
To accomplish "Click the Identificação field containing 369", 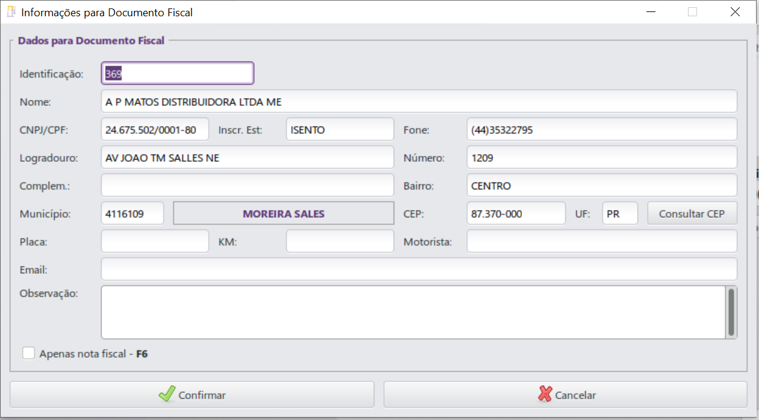I will pos(178,73).
